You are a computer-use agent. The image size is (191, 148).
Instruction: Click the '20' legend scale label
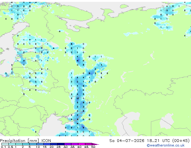tap(52, 147)
